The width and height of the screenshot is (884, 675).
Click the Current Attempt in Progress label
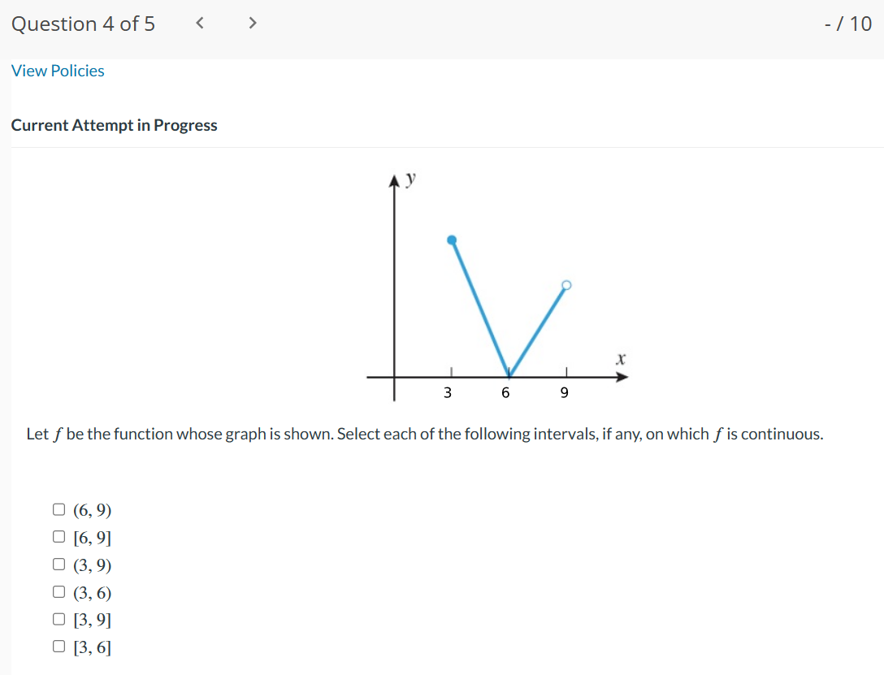coord(114,125)
